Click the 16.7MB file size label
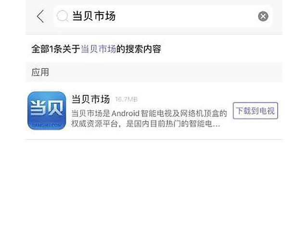308x231 pixels. [126, 100]
